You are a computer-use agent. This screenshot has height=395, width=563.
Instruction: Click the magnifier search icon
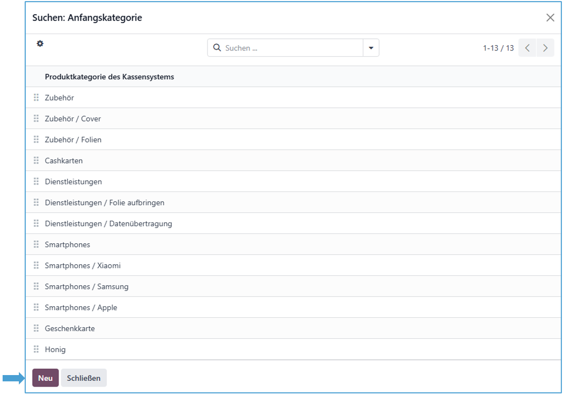(x=217, y=48)
